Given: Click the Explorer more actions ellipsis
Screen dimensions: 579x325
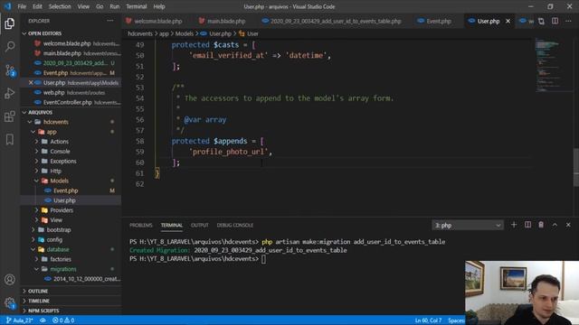Looking at the screenshot, I should coord(110,21).
